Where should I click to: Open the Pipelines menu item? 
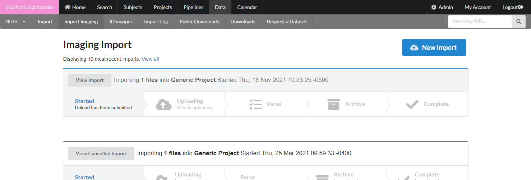(x=193, y=7)
